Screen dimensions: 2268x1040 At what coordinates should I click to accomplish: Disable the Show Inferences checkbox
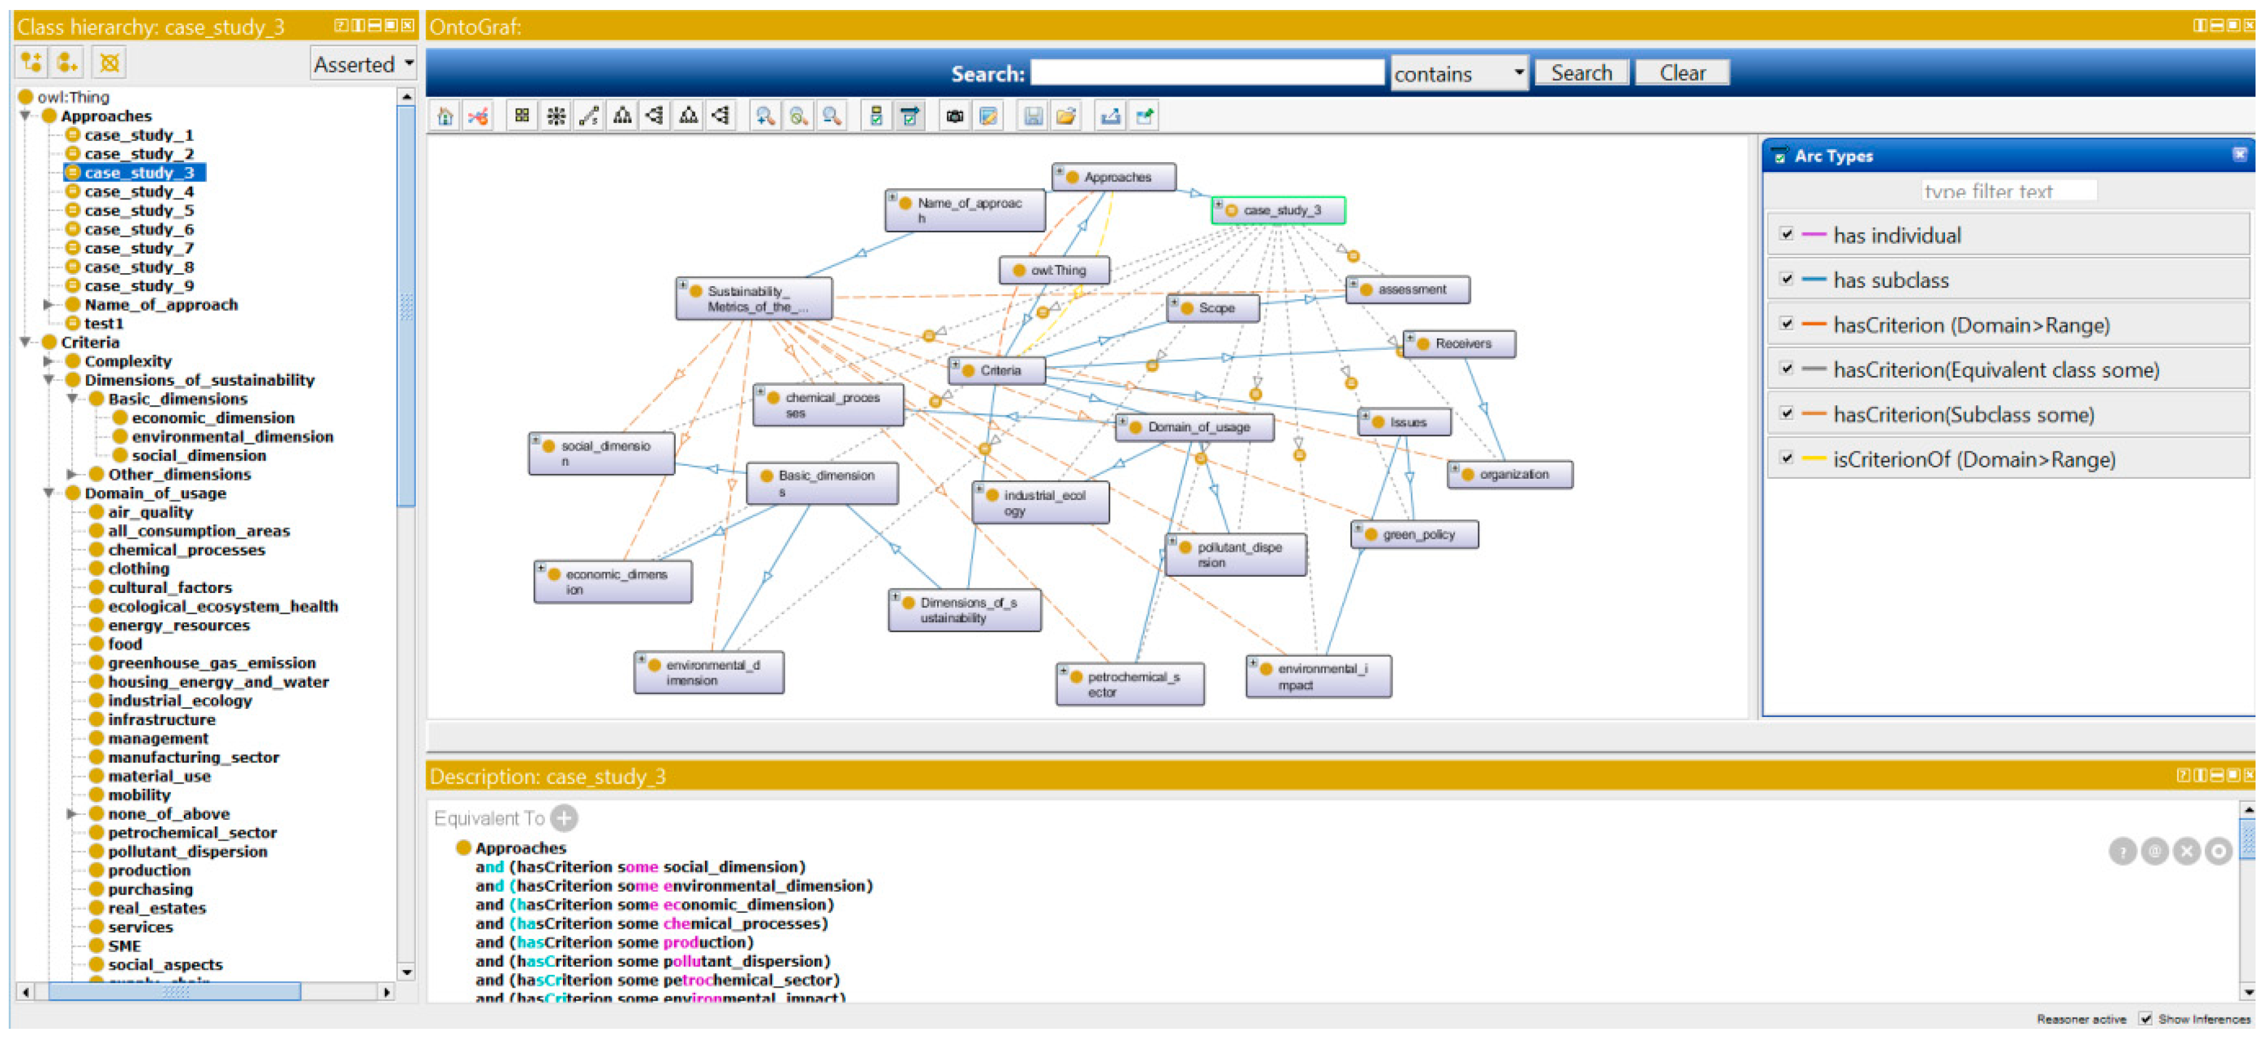2145,1019
